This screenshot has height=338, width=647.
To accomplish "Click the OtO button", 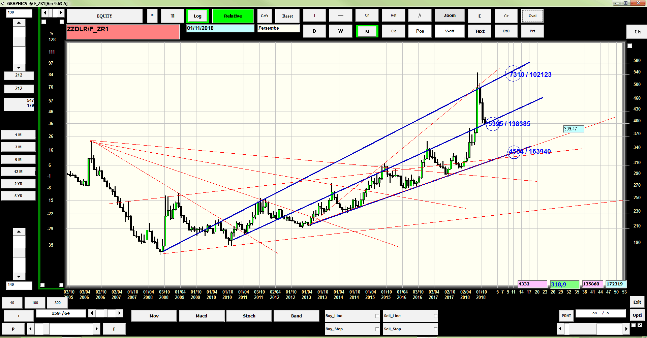I will (506, 31).
